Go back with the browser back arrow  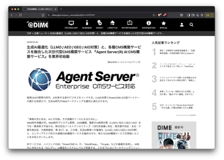(12, 15)
